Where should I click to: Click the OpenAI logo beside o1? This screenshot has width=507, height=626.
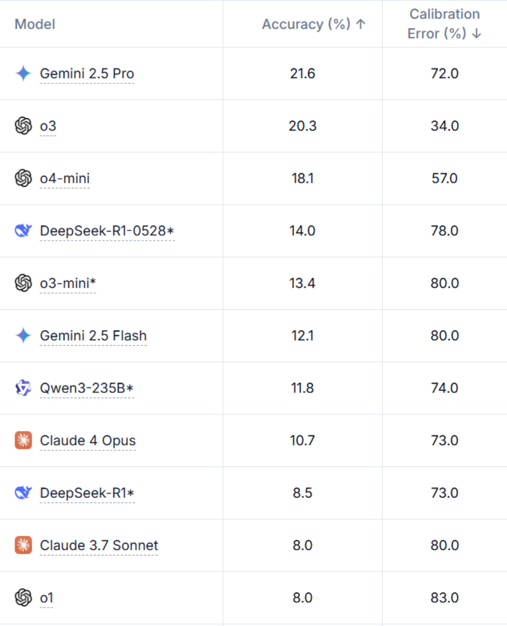click(x=23, y=598)
